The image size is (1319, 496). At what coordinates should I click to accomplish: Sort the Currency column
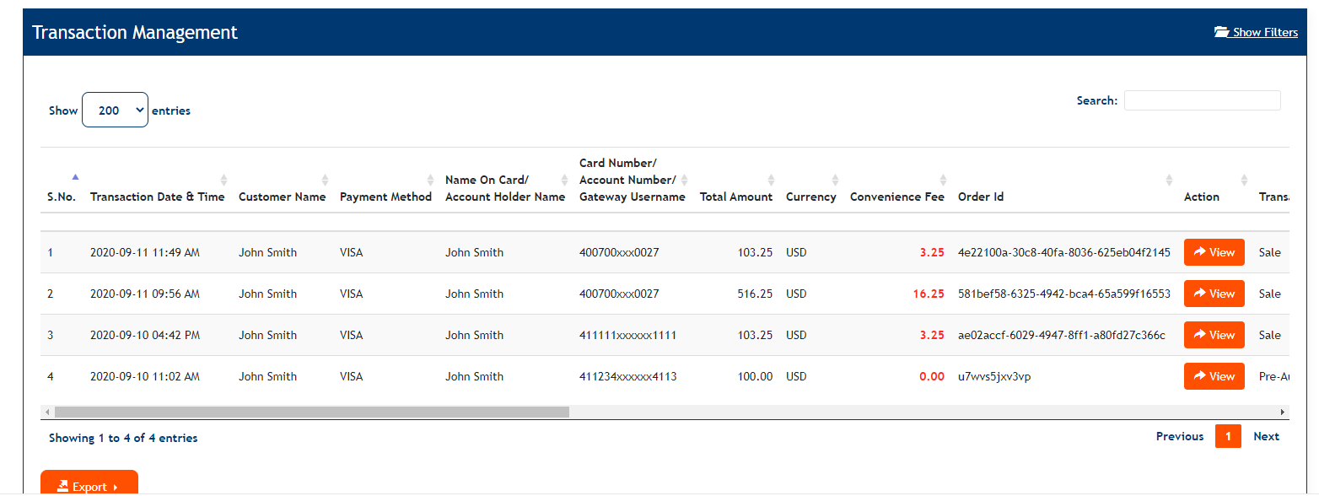click(836, 180)
